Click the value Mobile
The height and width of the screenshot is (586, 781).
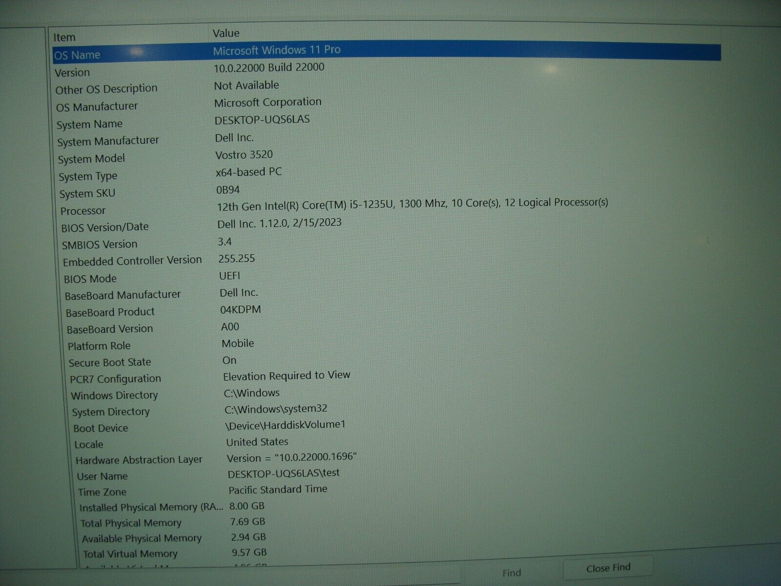coord(238,343)
